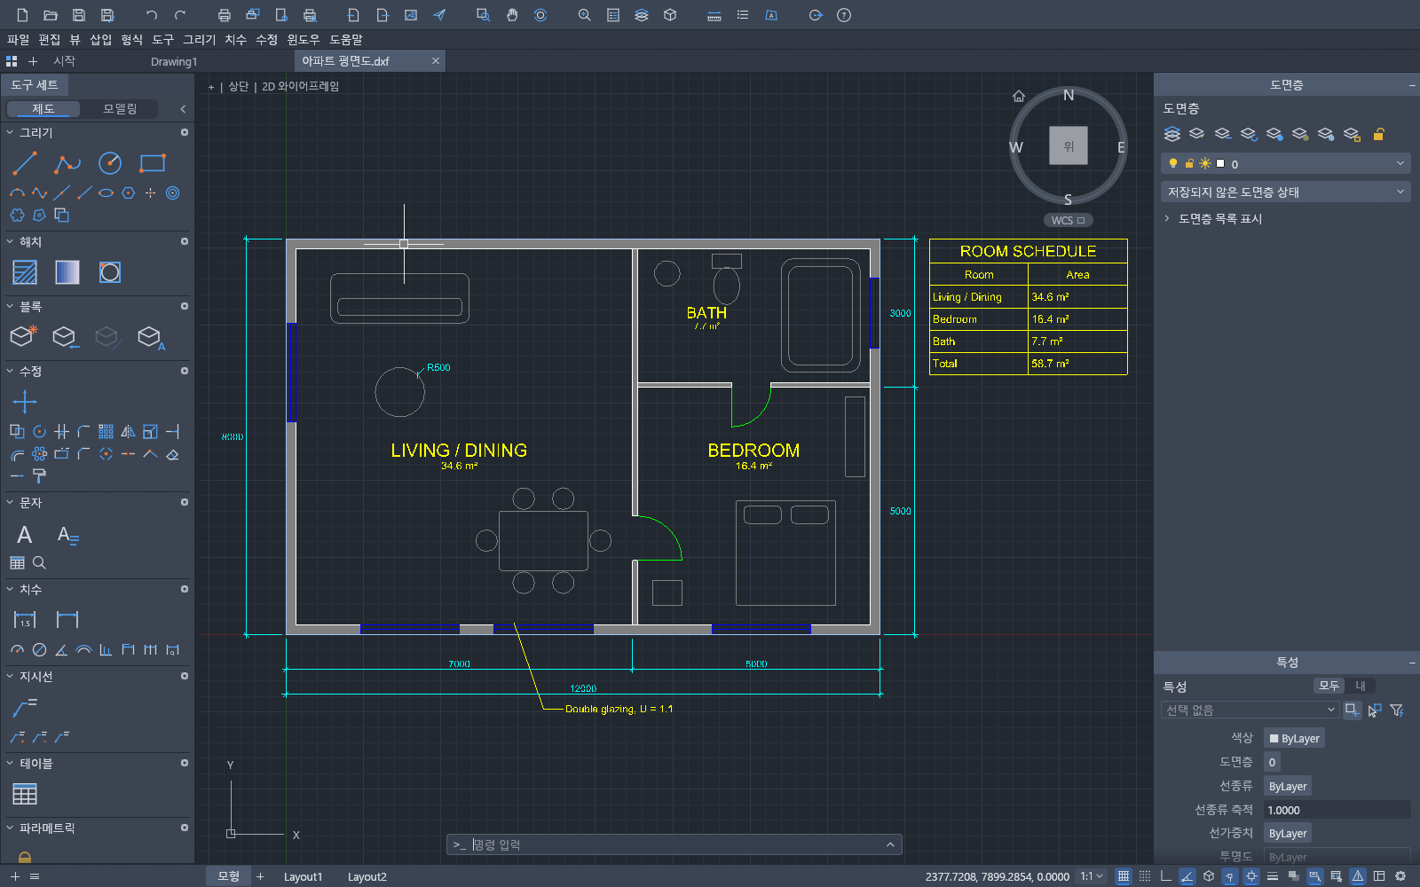This screenshot has width=1420, height=887.
Task: Choose the Gradient fill tool
Action: click(x=67, y=272)
